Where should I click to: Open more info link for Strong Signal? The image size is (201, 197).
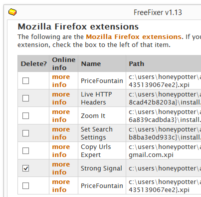[61, 168]
